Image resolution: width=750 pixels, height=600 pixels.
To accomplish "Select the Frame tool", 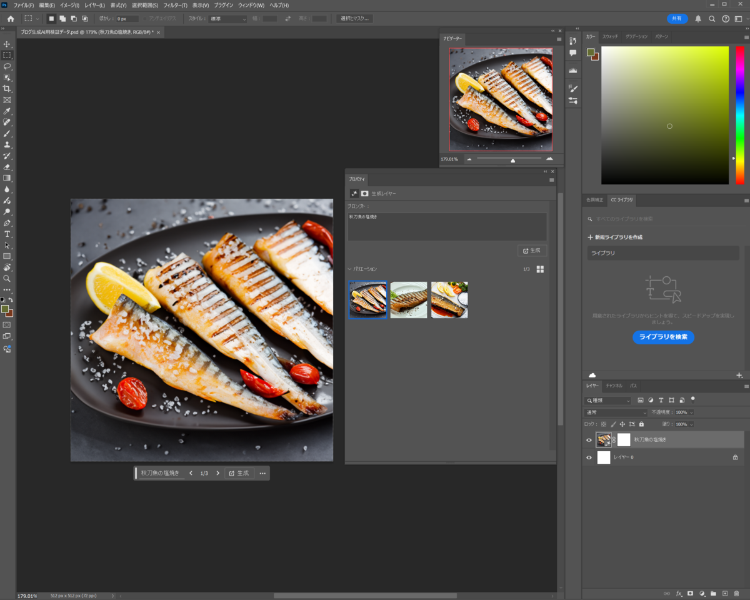I will (x=7, y=100).
